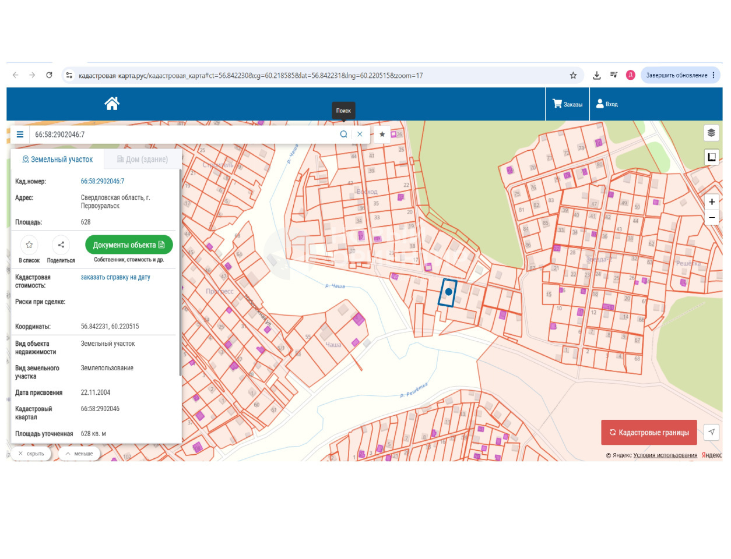Go forward in browser history
This screenshot has width=731, height=559.
[32, 75]
